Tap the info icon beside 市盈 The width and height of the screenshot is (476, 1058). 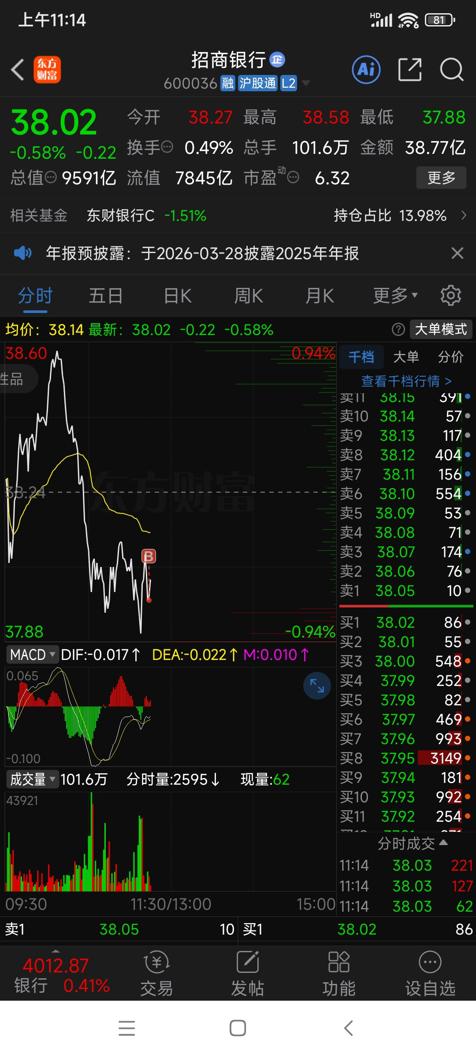[293, 177]
